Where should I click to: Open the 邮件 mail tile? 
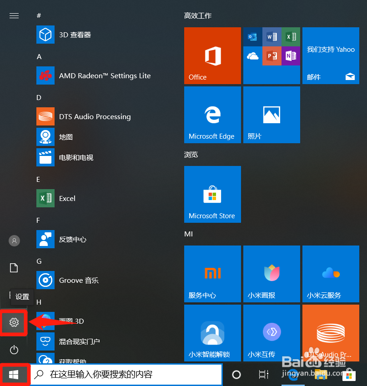[x=331, y=55]
